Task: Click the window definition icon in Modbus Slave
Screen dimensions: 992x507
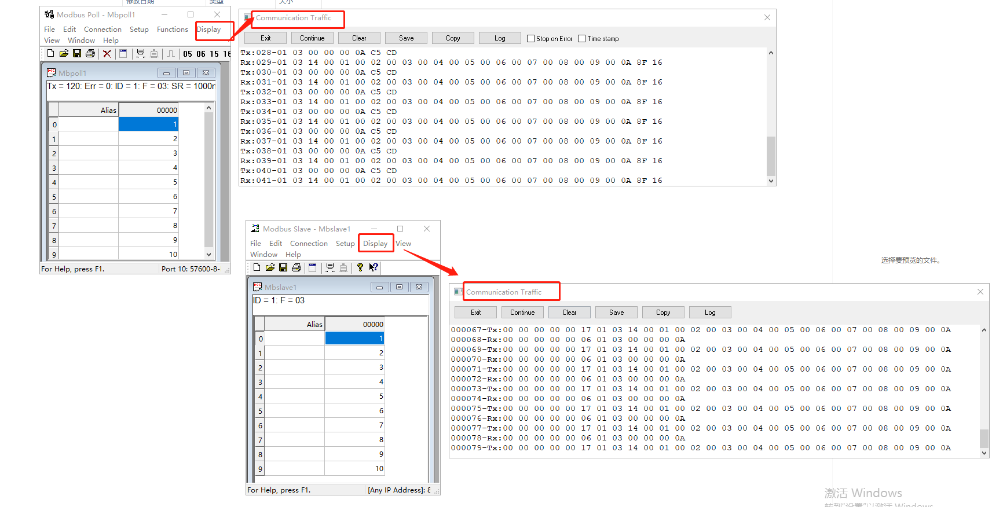Action: (313, 267)
